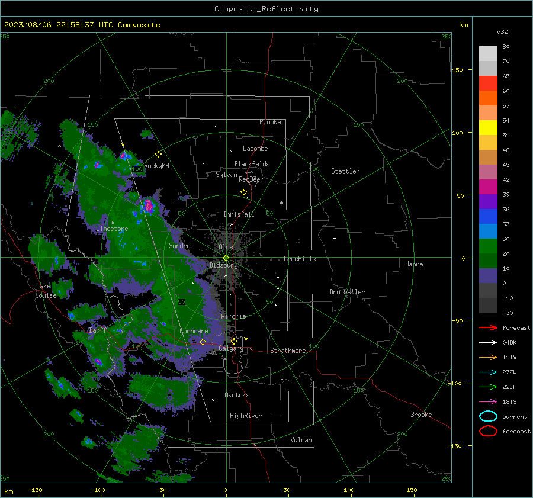This screenshot has width=533, height=498.
Task: Click the yellow diamond marker below RedDeer
Action: click(x=244, y=192)
